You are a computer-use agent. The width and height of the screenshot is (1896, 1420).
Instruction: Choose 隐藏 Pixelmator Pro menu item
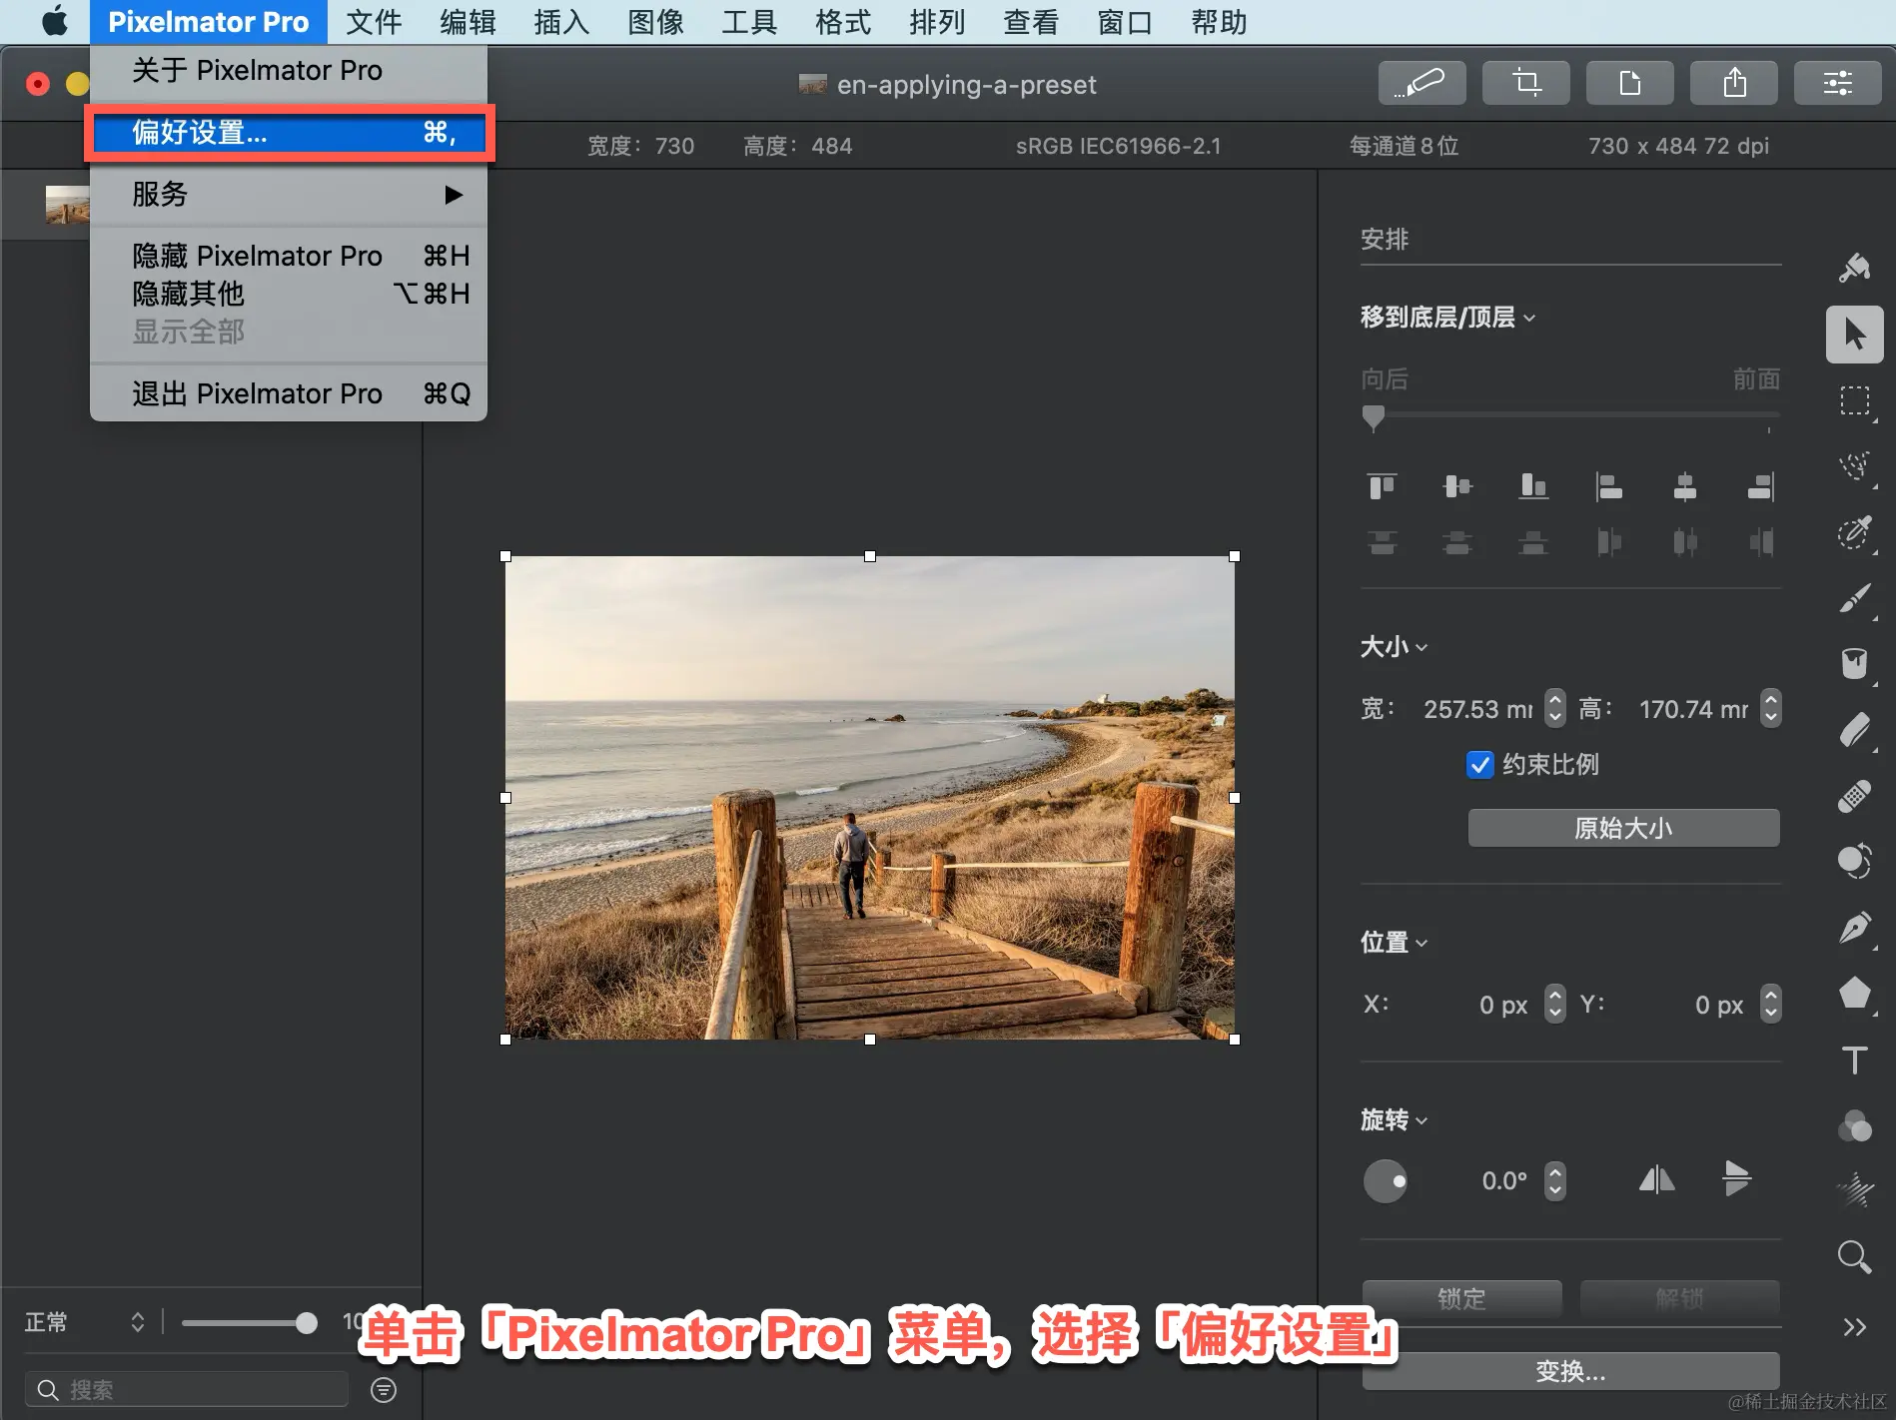pyautogui.click(x=289, y=256)
